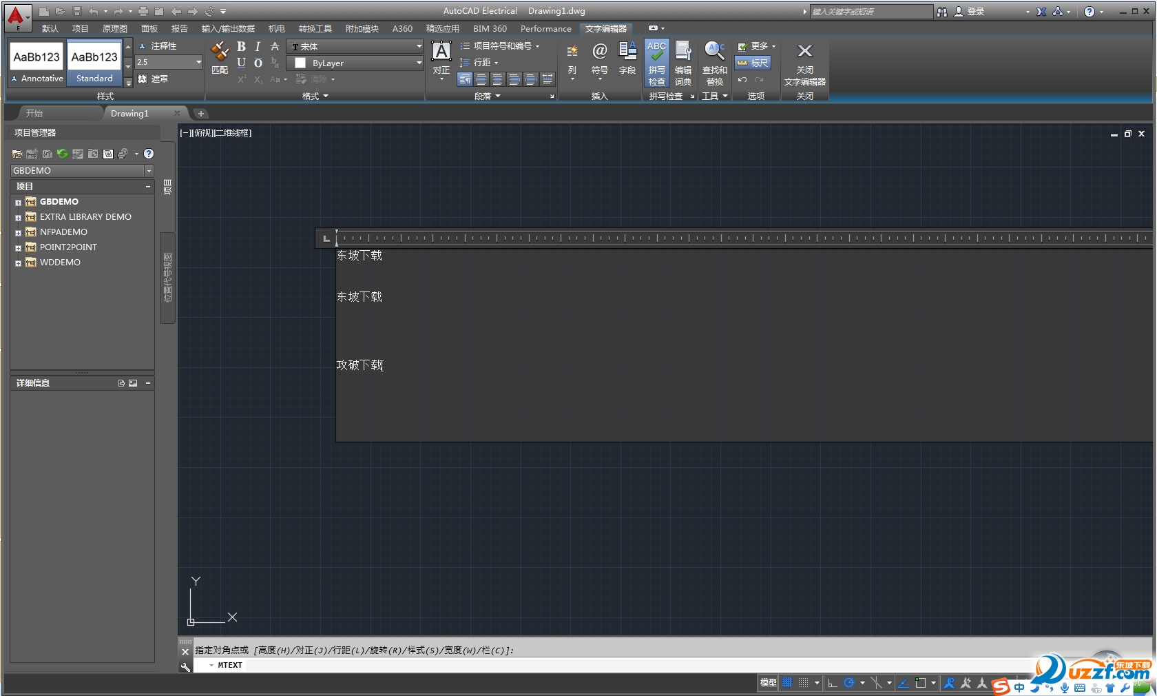Screen dimensions: 1157x696
Task: Click the 模型 model space button
Action: (x=769, y=683)
